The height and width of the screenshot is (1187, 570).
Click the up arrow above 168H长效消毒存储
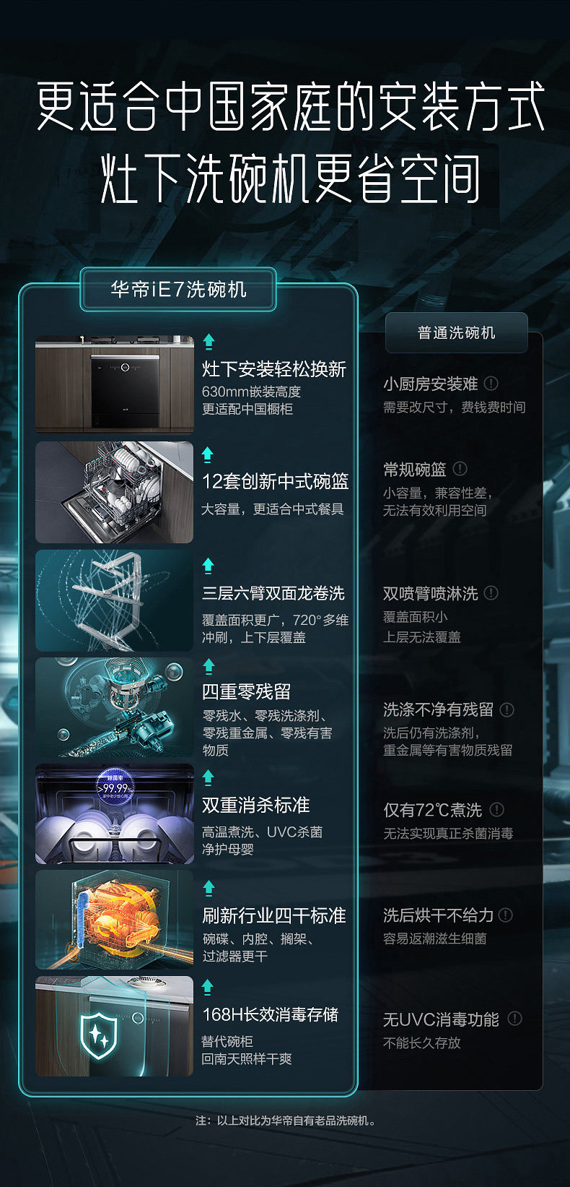click(208, 986)
